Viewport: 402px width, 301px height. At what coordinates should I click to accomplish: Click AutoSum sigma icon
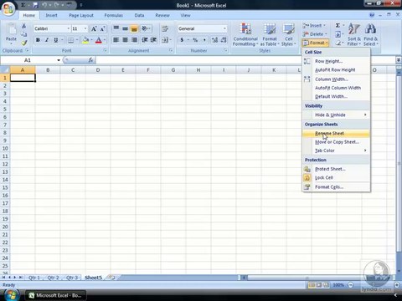point(338,26)
